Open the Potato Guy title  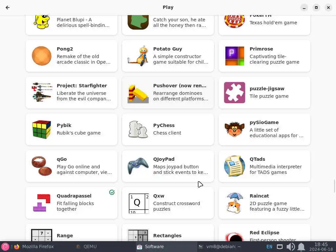click(168, 49)
